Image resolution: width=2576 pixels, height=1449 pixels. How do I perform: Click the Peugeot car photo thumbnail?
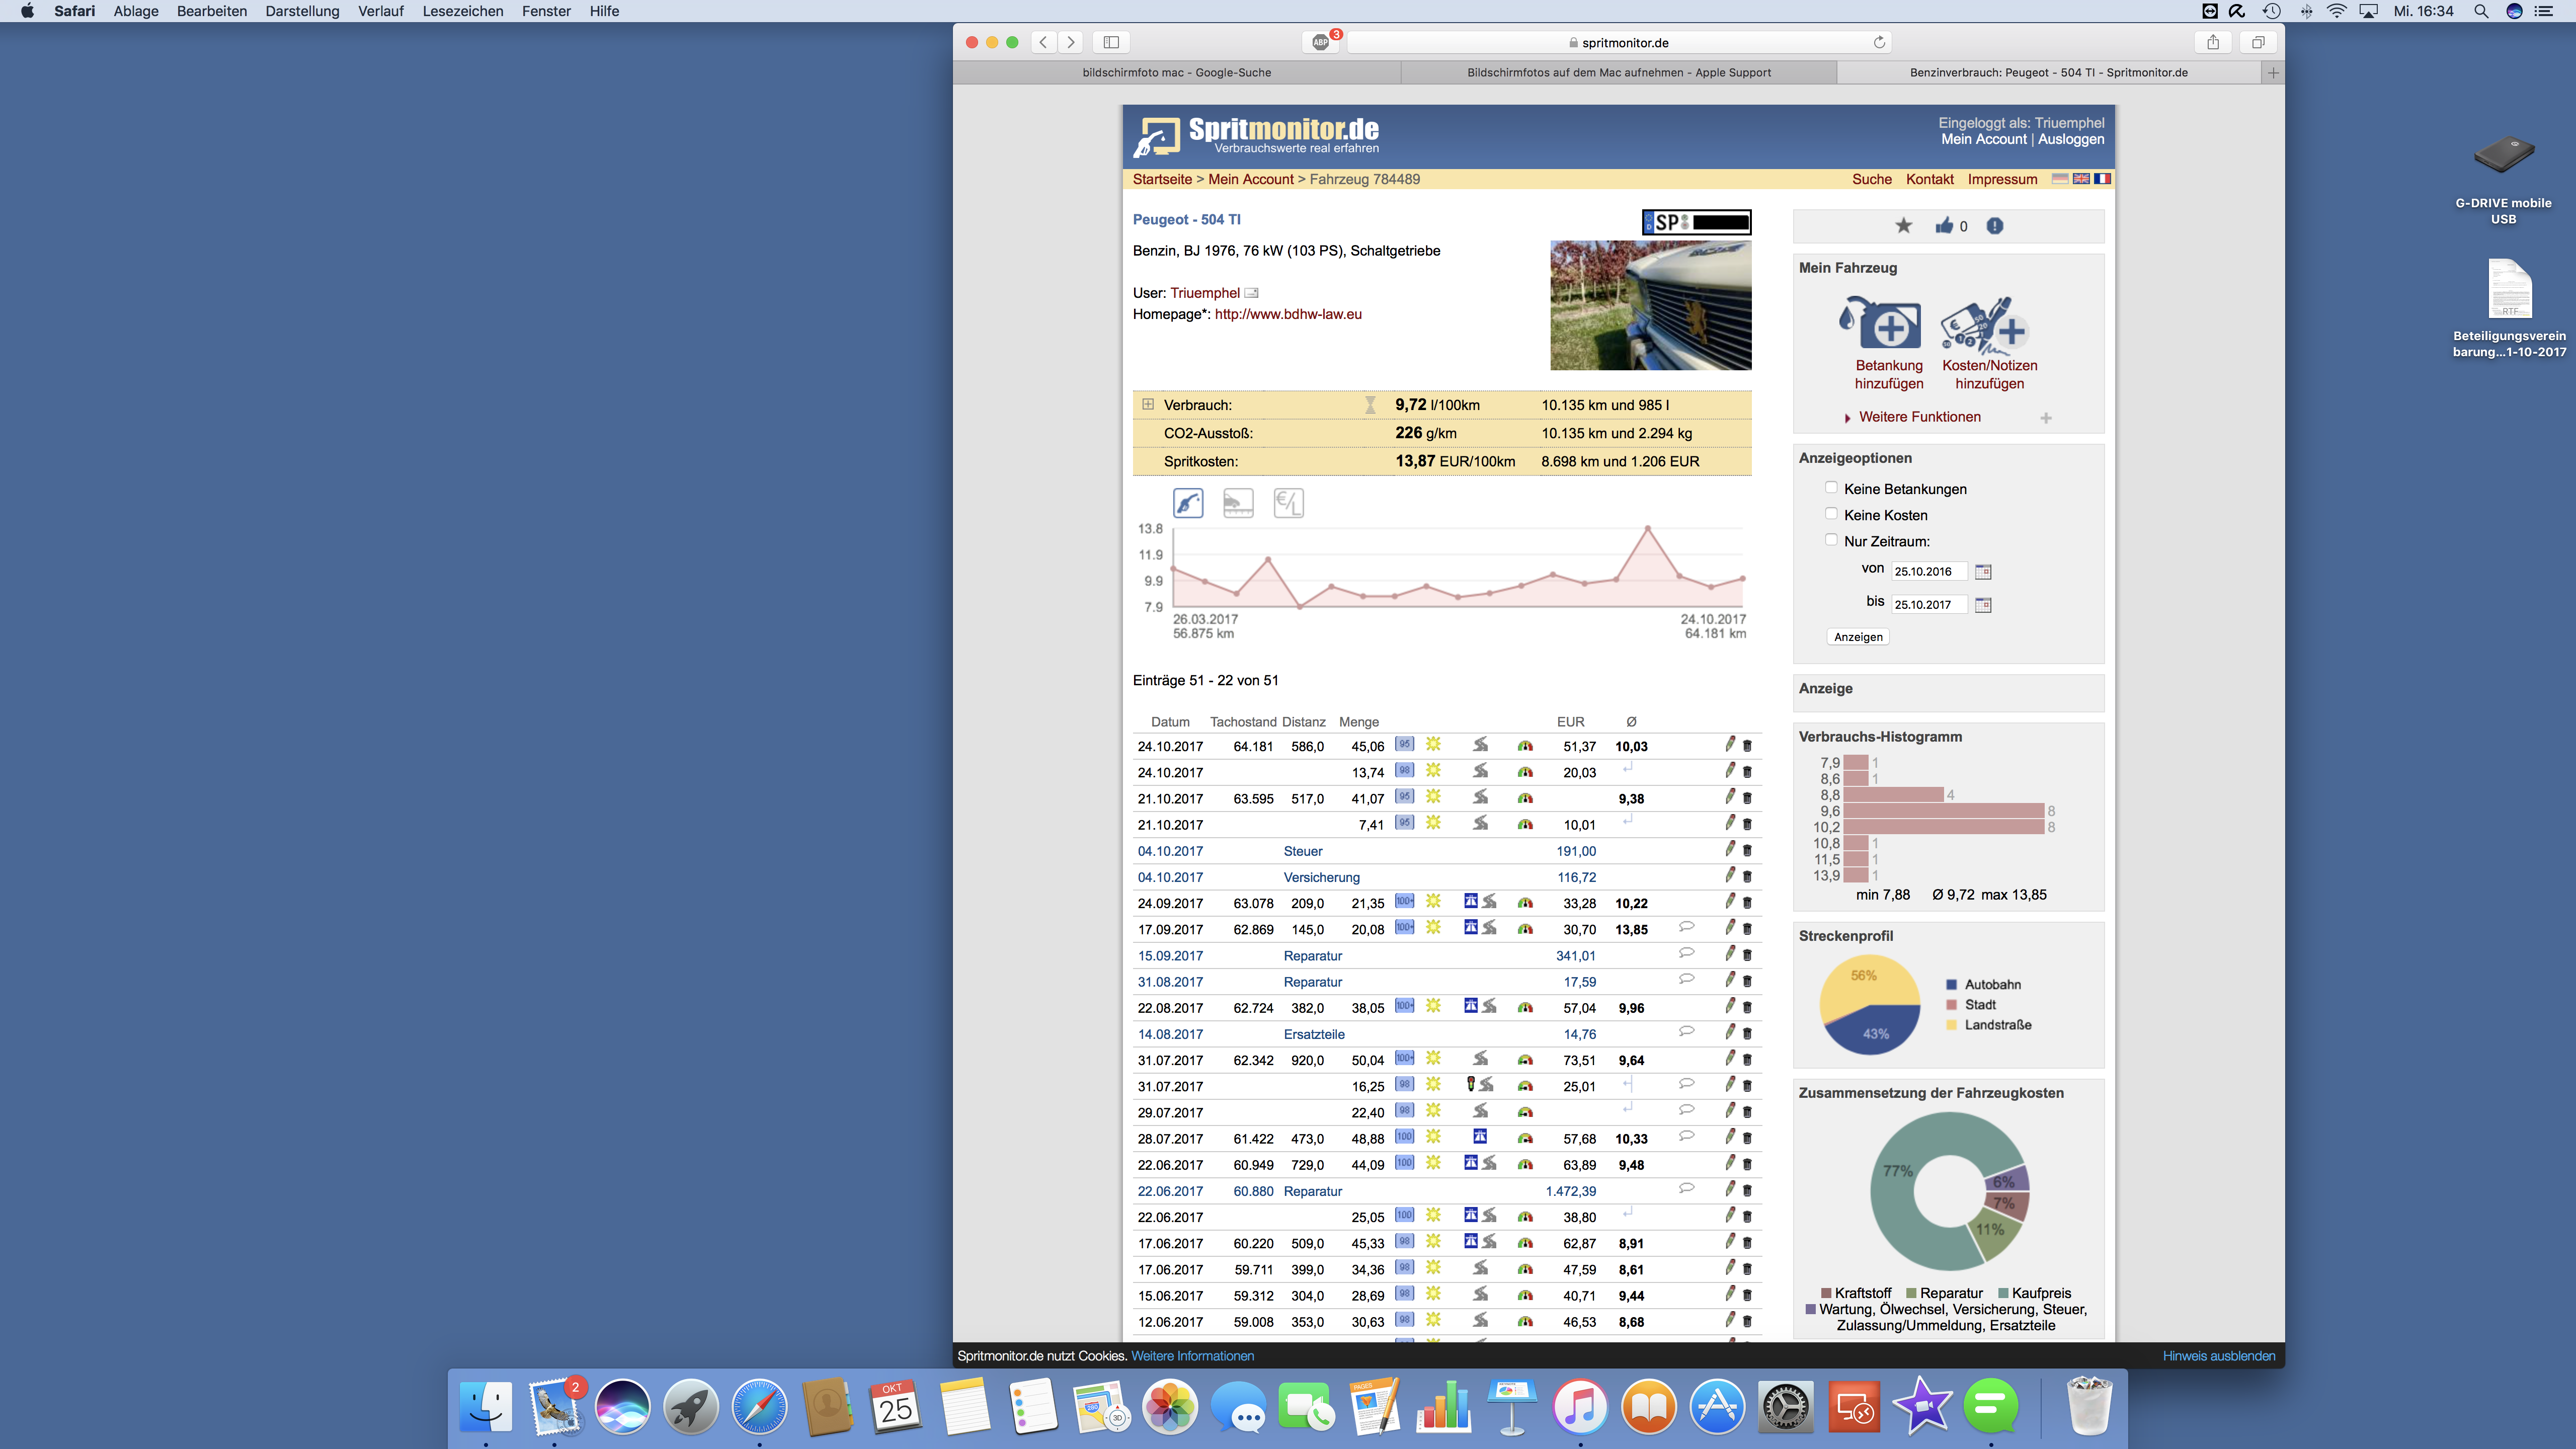click(1651, 305)
